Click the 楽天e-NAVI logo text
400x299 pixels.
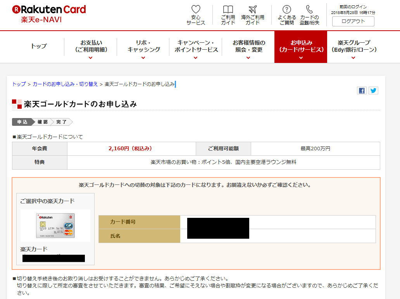click(41, 20)
